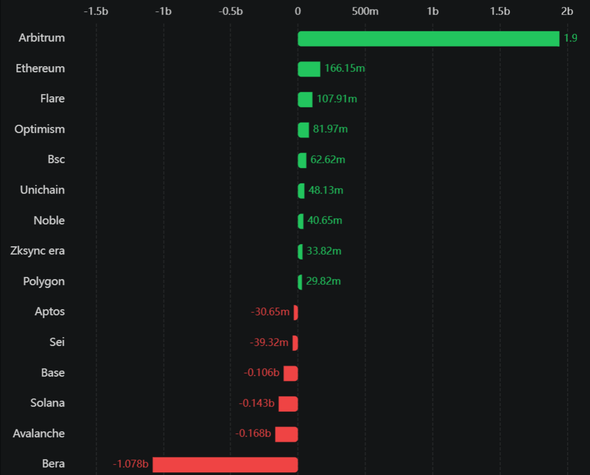Click the green Optimism bar
This screenshot has width=590, height=475.
pos(303,130)
